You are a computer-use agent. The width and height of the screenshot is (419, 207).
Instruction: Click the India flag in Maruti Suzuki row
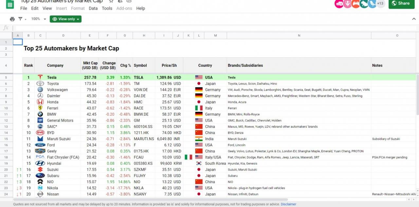[199, 139]
